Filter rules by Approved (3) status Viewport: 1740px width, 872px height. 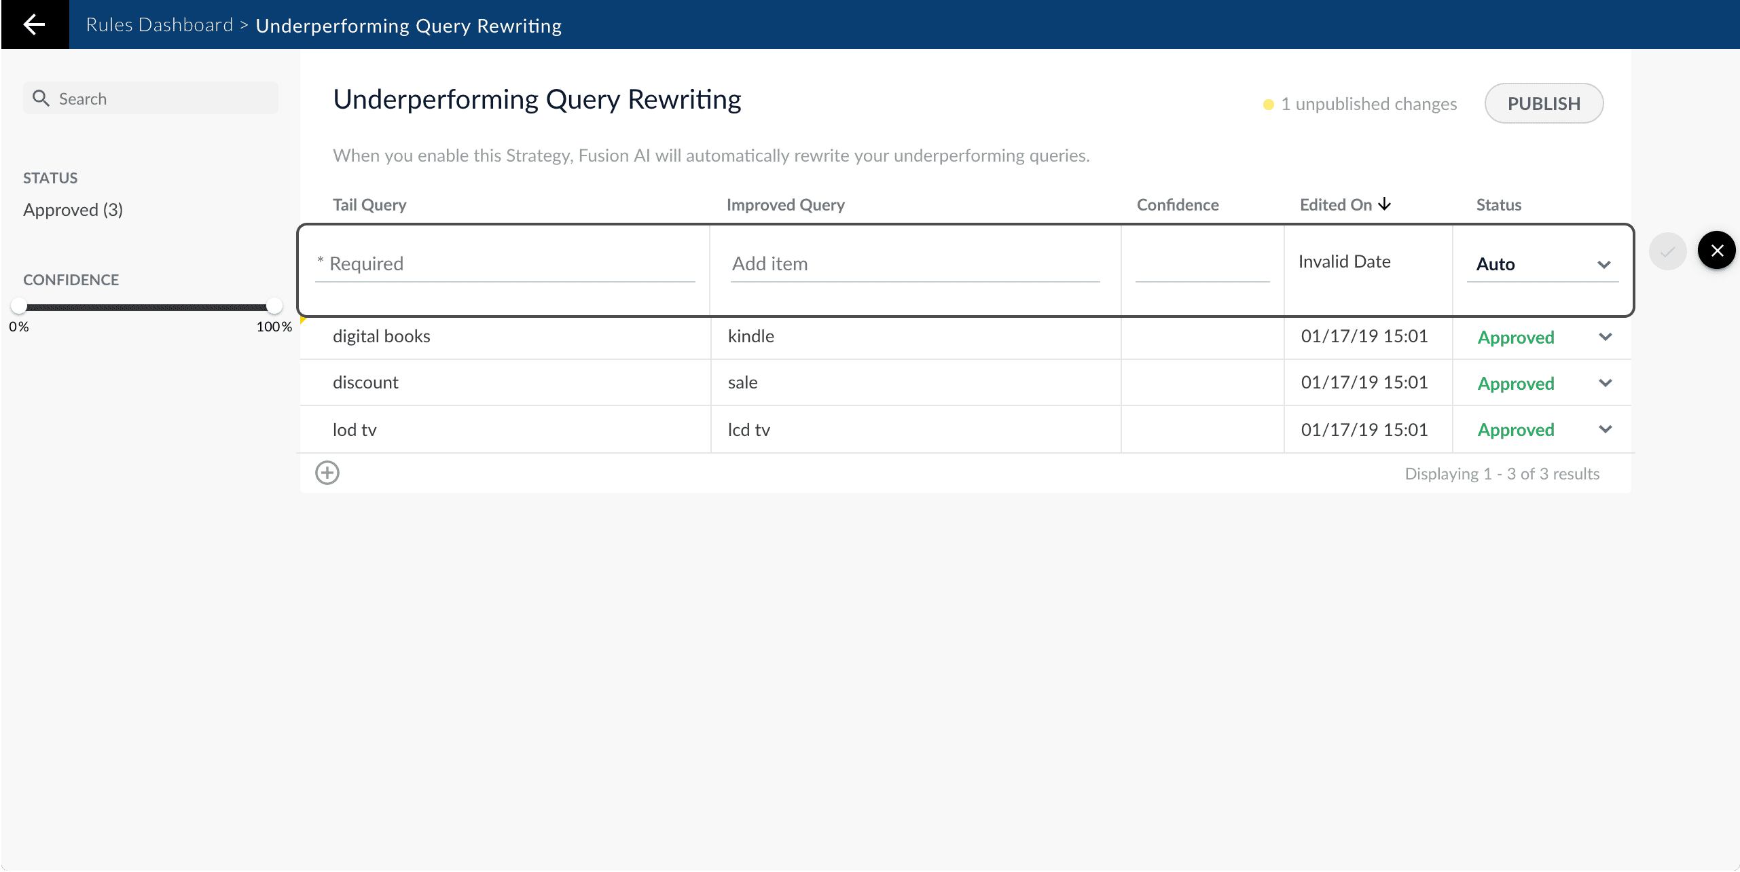click(73, 209)
